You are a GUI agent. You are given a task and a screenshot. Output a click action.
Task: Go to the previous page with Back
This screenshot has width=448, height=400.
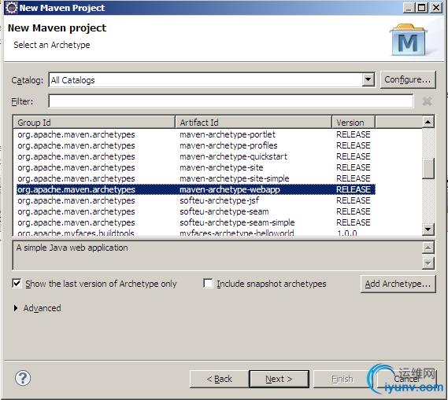[219, 379]
